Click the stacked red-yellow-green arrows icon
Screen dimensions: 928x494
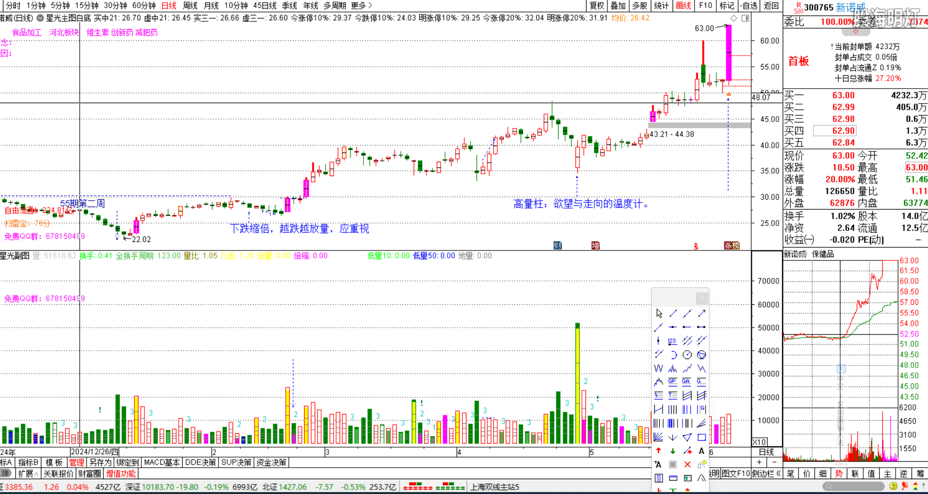click(x=916, y=486)
